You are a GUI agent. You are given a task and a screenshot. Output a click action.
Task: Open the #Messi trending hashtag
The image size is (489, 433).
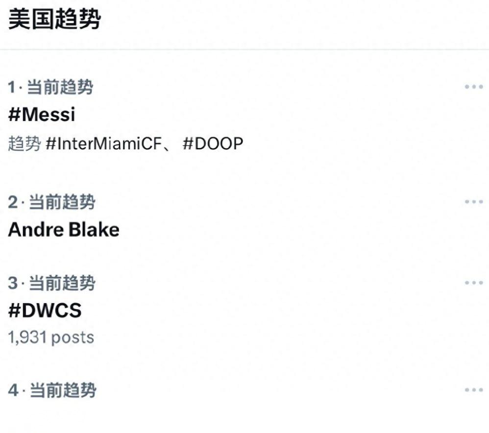click(42, 115)
